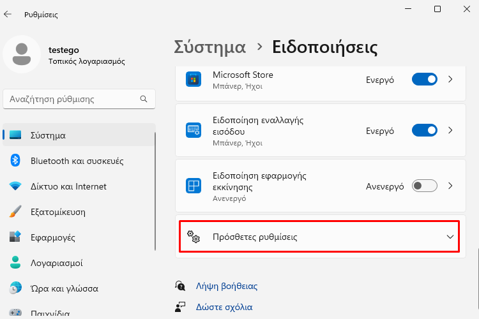Open Microsoft Store notification details chevron
The width and height of the screenshot is (479, 319).
tap(450, 79)
